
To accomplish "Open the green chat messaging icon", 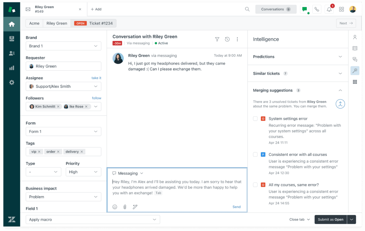I will pyautogui.click(x=305, y=9).
